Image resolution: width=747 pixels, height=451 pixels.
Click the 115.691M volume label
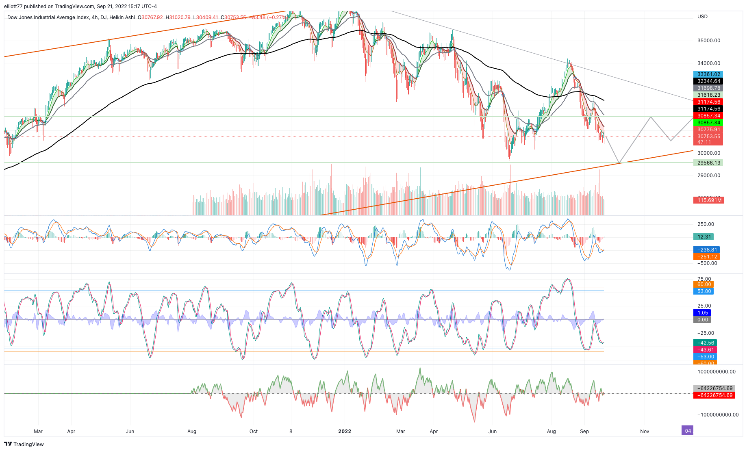(x=709, y=200)
